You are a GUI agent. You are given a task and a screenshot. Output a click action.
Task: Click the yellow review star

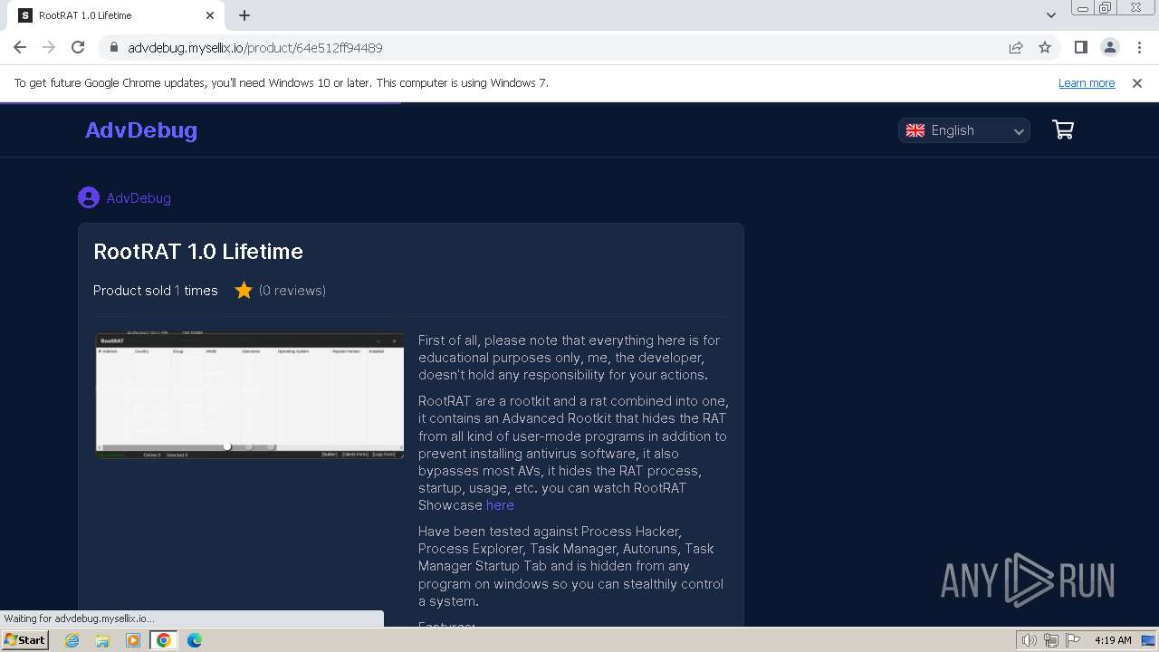coord(244,291)
